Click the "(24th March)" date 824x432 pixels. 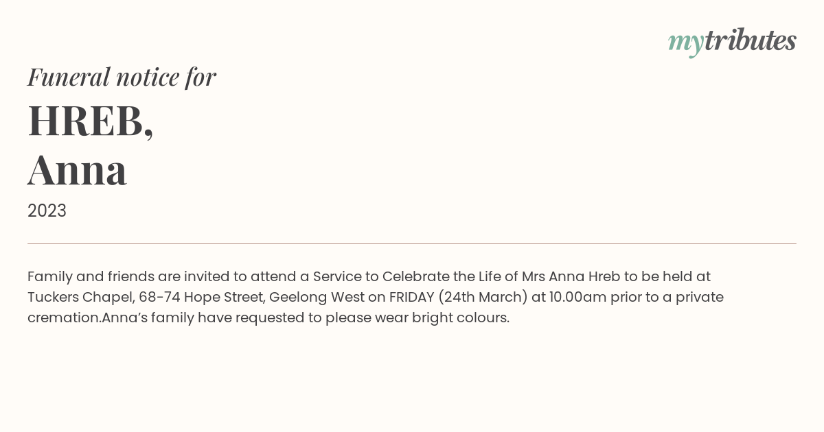click(485, 298)
